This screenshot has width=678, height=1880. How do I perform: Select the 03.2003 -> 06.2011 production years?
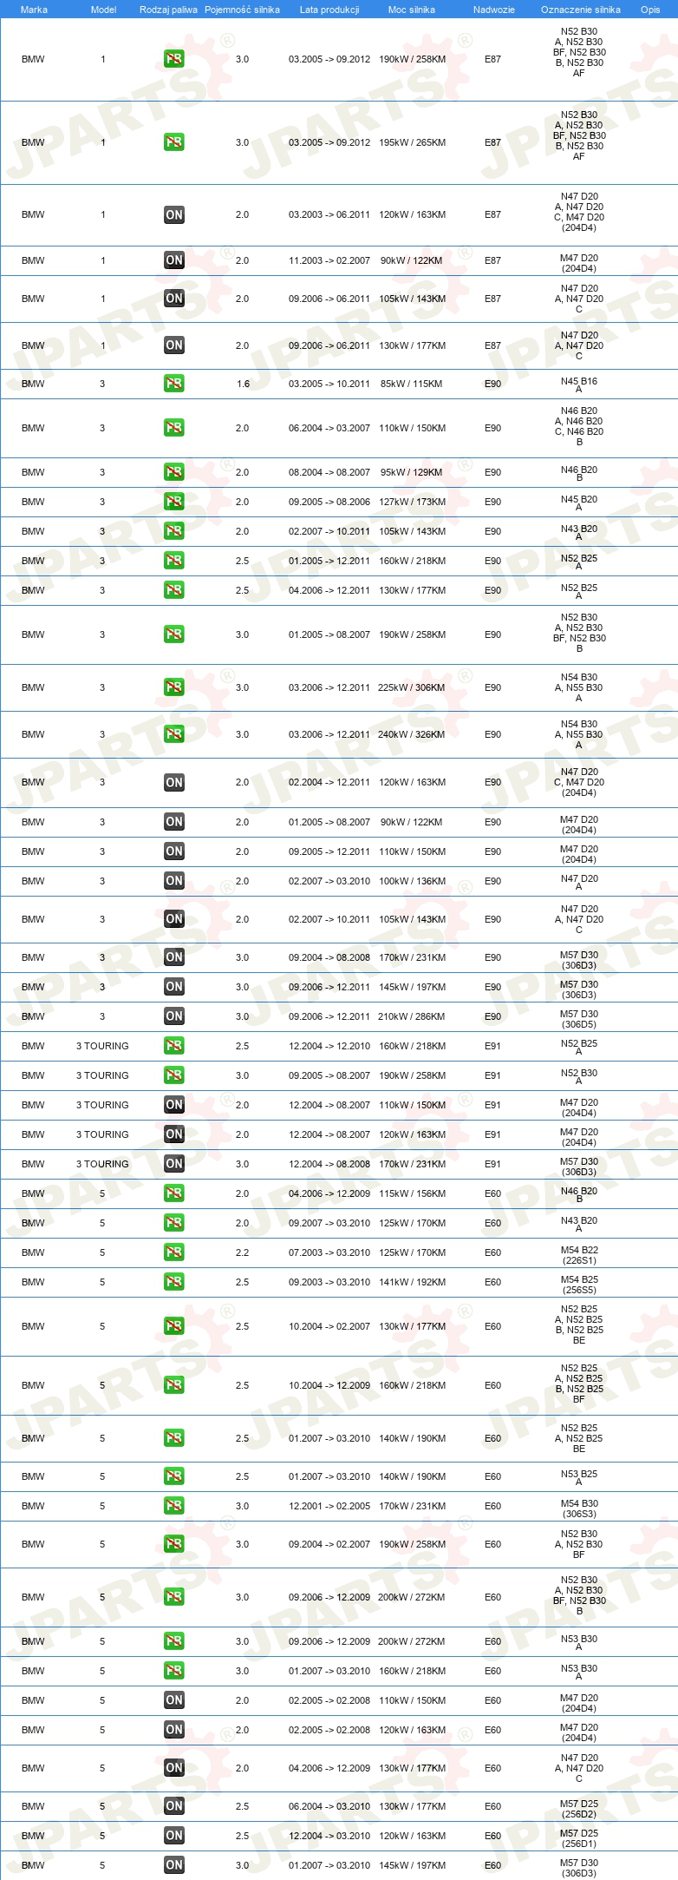tap(329, 214)
